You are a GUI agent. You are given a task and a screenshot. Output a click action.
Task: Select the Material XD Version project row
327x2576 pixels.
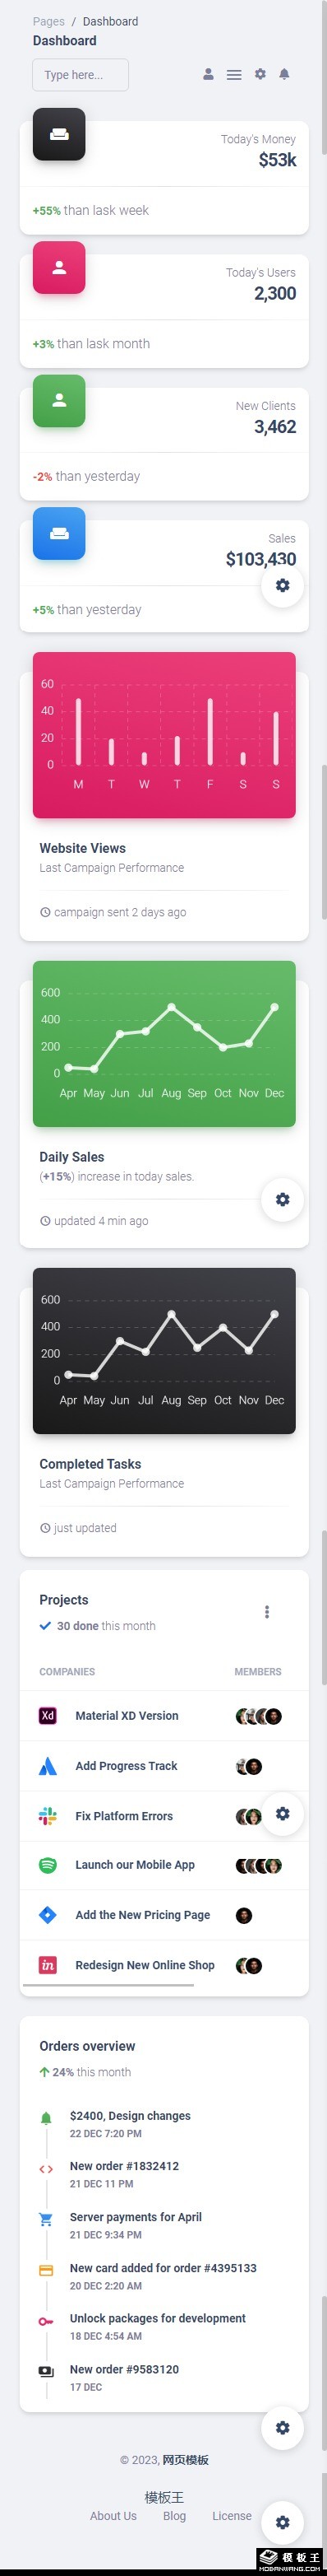click(x=164, y=1715)
